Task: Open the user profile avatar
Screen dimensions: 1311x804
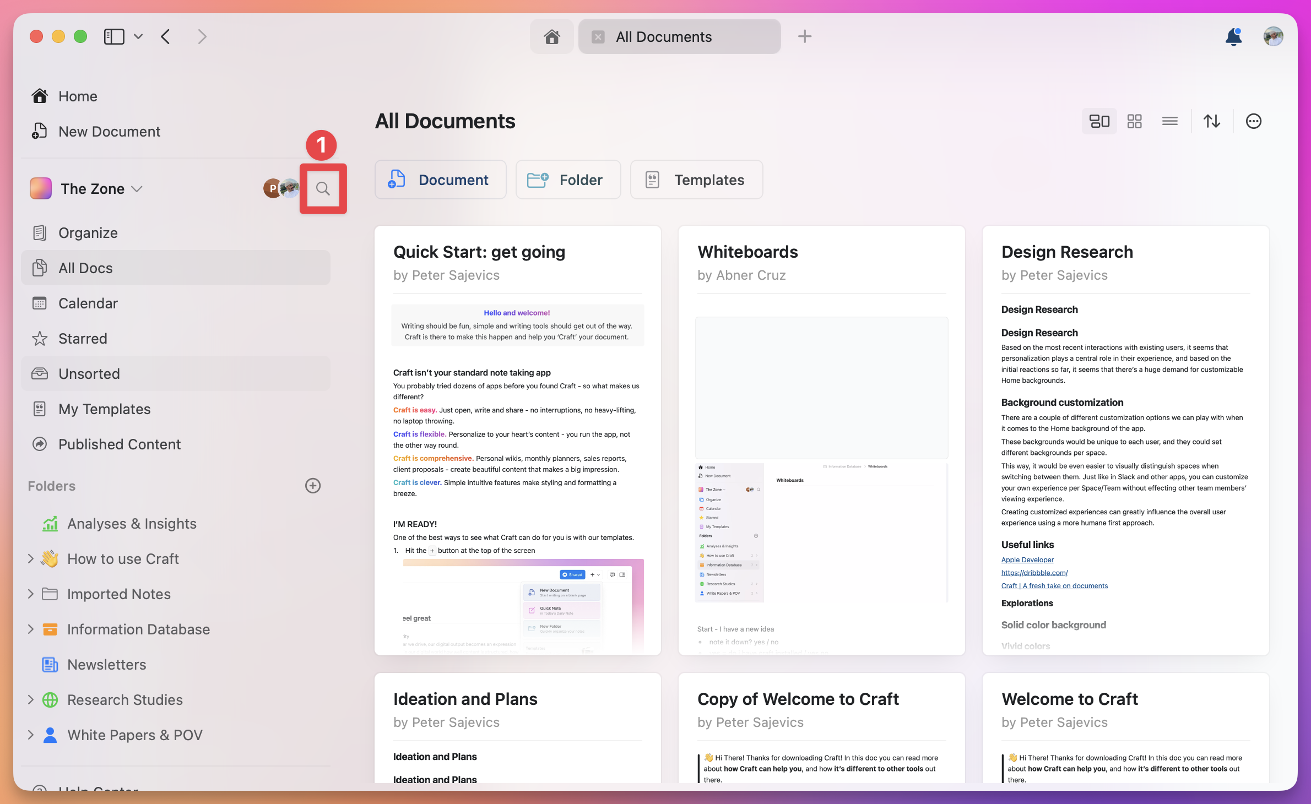Action: click(x=1273, y=37)
